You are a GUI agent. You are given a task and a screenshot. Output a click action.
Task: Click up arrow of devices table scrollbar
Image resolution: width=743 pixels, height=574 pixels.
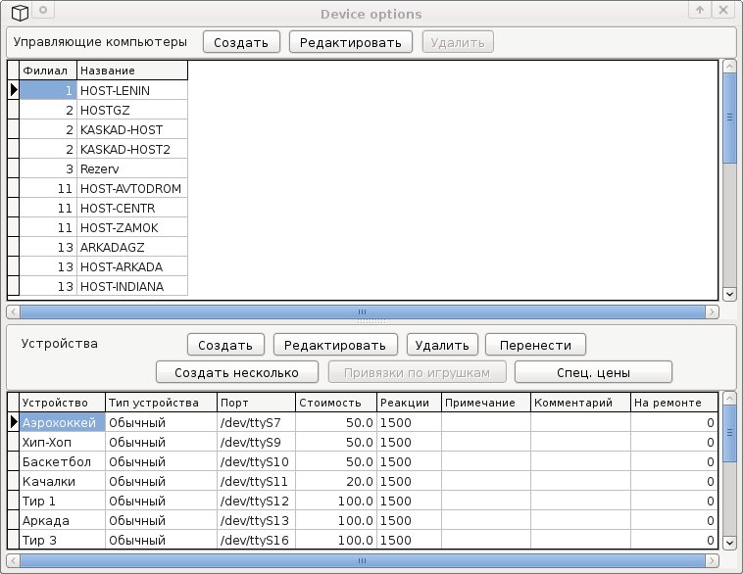tap(728, 400)
